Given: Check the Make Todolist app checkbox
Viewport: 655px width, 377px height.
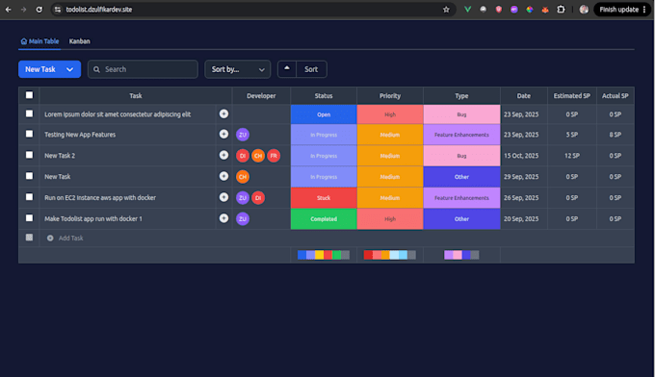Looking at the screenshot, I should (x=29, y=218).
